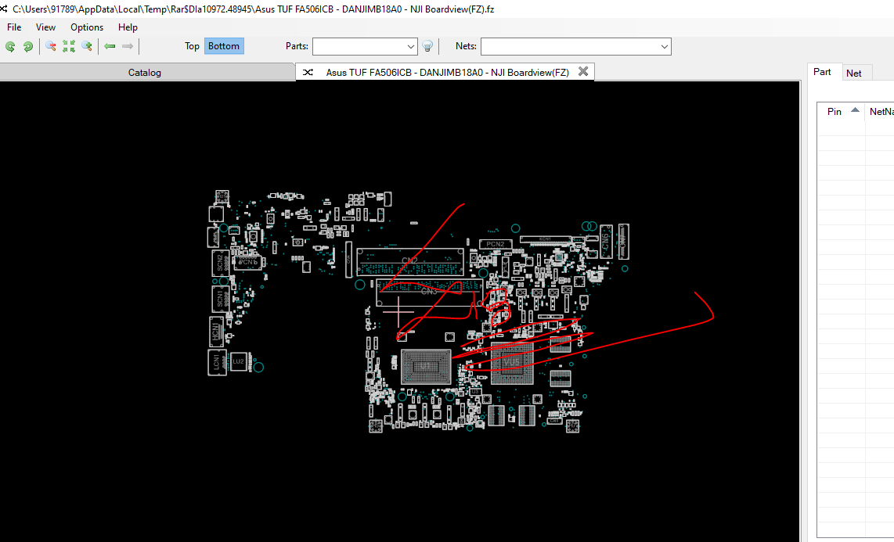Click the NetName column header
Image resolution: width=894 pixels, height=542 pixels.
click(881, 112)
